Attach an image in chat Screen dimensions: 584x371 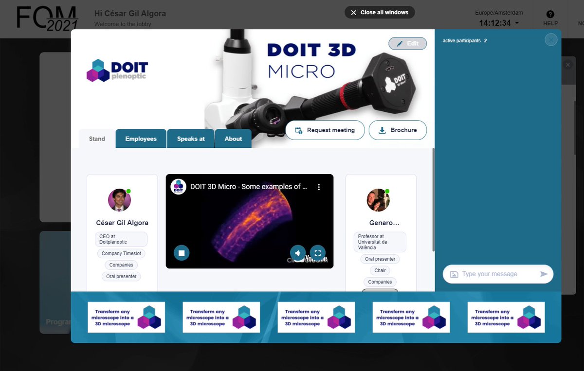[454, 274]
